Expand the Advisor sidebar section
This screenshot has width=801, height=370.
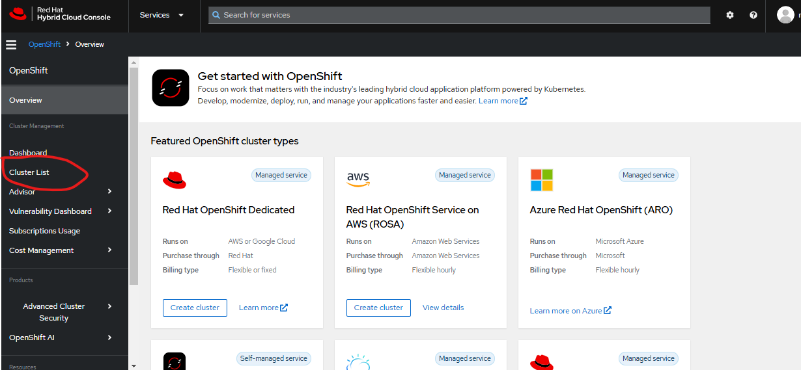pyautogui.click(x=109, y=192)
